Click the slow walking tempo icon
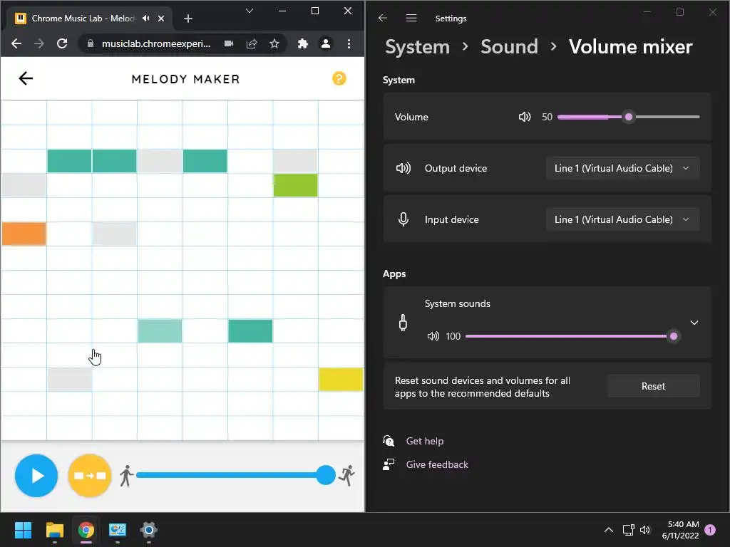The image size is (730, 547). pos(125,475)
